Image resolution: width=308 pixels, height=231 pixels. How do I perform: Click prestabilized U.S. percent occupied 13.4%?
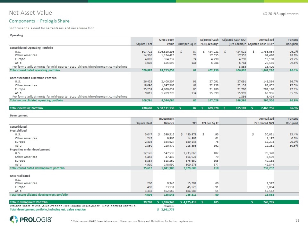[294, 134]
